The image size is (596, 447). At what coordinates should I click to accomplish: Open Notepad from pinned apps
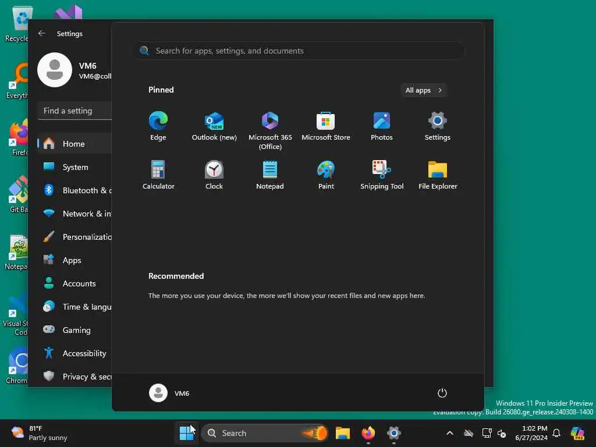pos(270,175)
